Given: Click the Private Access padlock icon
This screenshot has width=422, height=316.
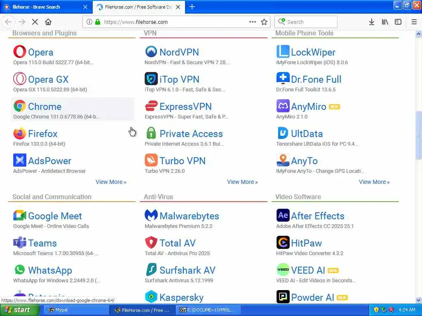Looking at the screenshot, I should point(151,133).
